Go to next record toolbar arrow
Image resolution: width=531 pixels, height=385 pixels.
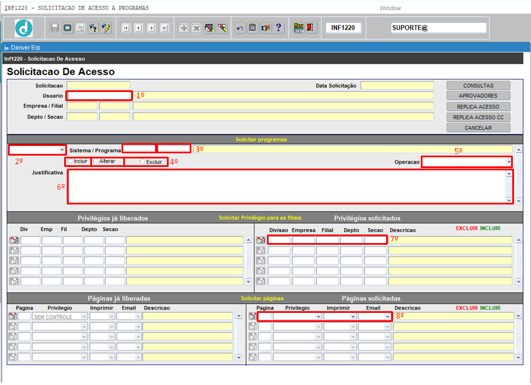(x=152, y=28)
